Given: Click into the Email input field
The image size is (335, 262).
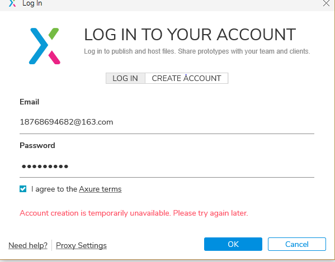Looking at the screenshot, I should (167, 122).
